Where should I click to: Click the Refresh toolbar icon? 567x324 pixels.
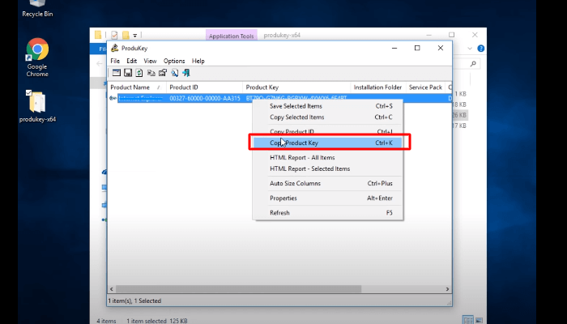(x=139, y=73)
